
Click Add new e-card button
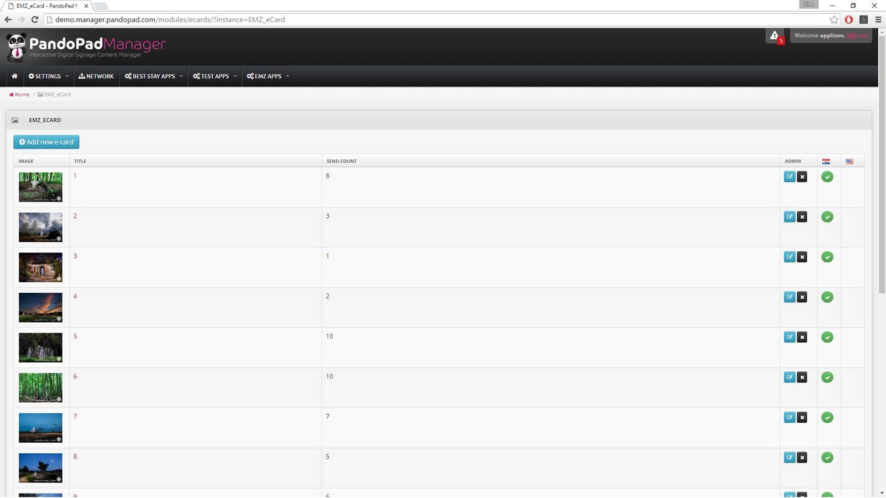point(47,142)
